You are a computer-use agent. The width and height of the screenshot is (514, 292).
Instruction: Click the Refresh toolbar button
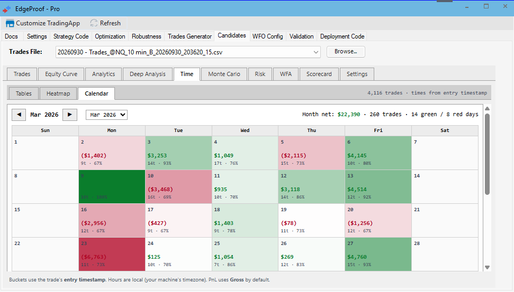pos(105,23)
